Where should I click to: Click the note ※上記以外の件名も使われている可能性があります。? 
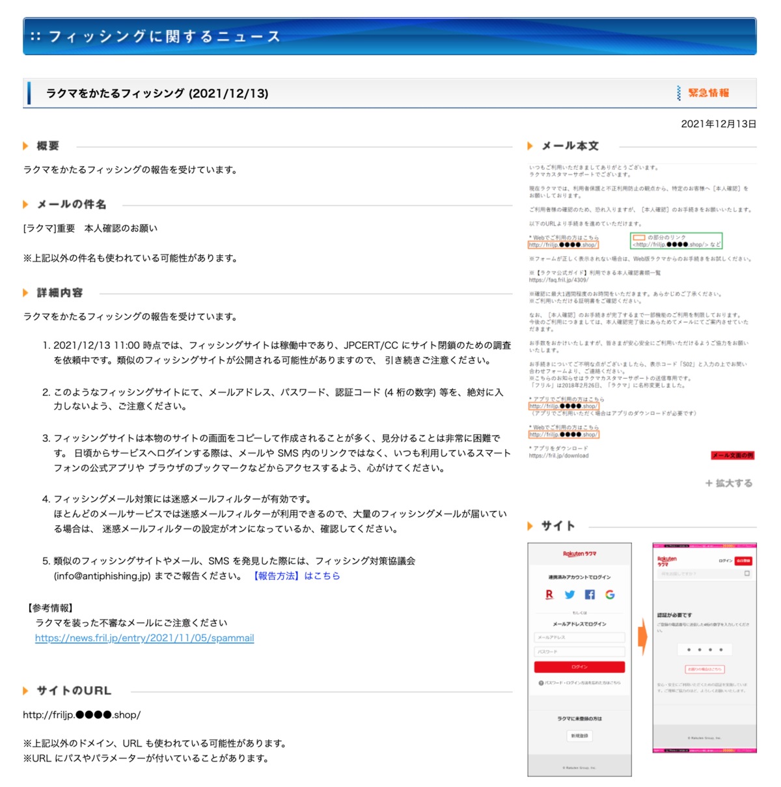coord(131,258)
